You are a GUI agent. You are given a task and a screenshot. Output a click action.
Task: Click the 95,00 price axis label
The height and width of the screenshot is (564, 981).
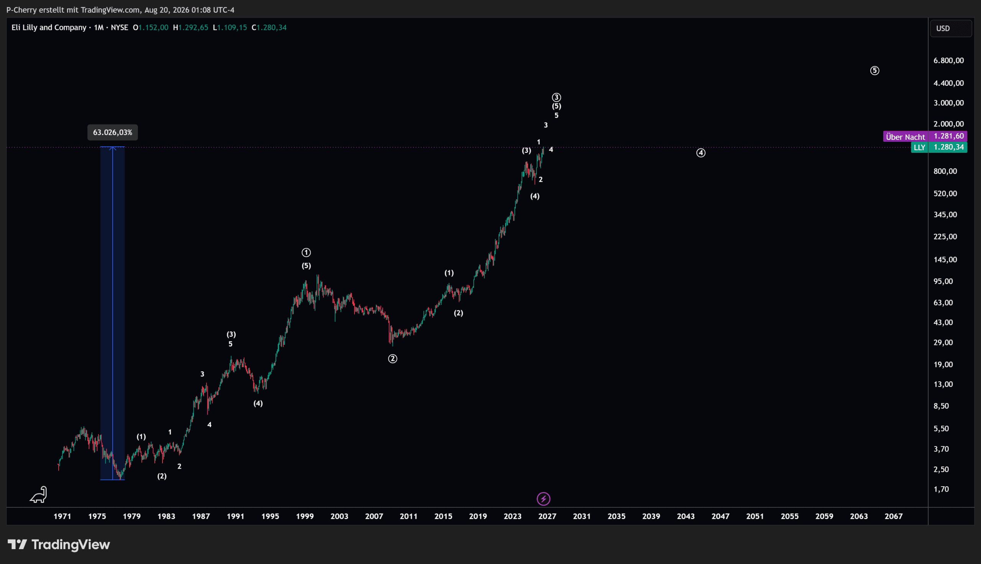(x=943, y=281)
